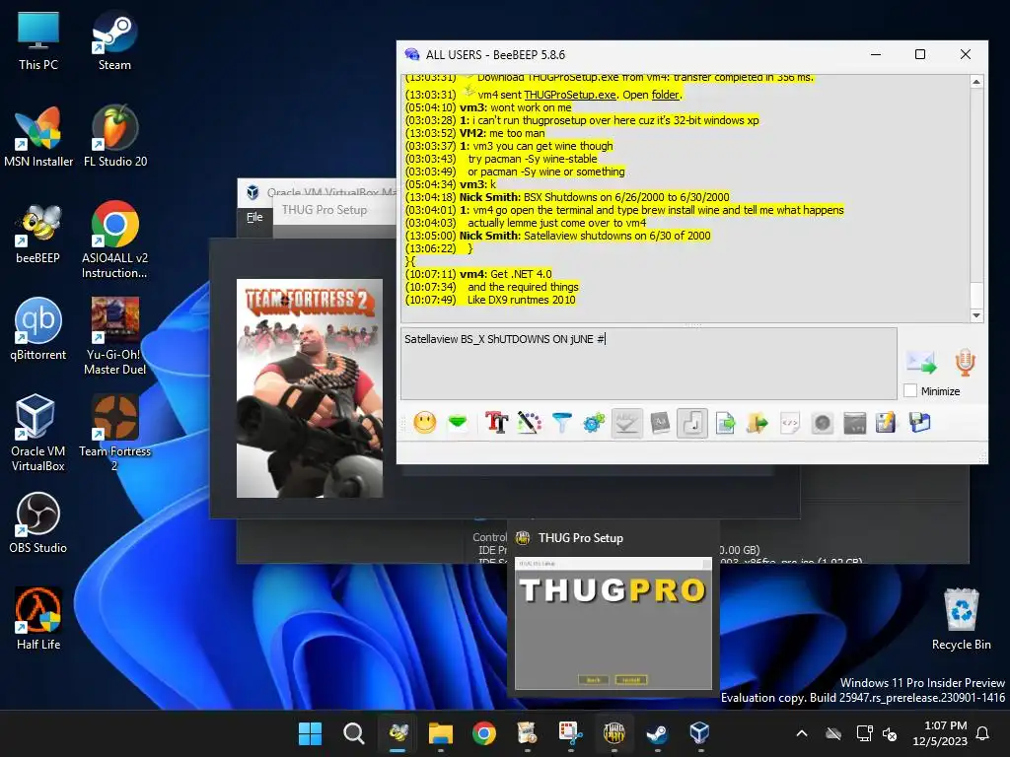Open the smiley emoticon picker in BeeBEEP

pyautogui.click(x=424, y=423)
